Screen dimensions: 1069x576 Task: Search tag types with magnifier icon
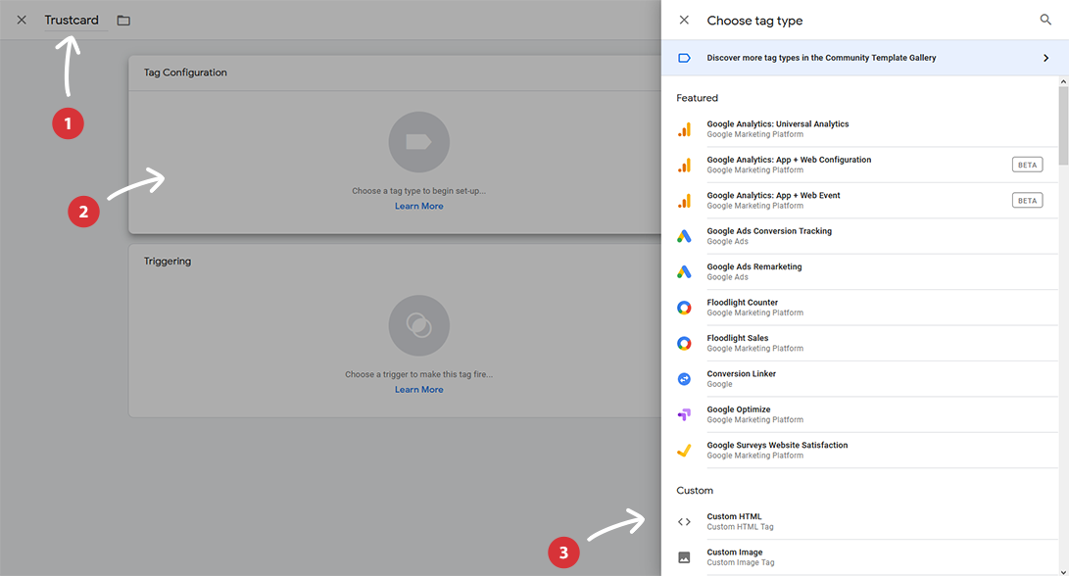click(x=1045, y=20)
